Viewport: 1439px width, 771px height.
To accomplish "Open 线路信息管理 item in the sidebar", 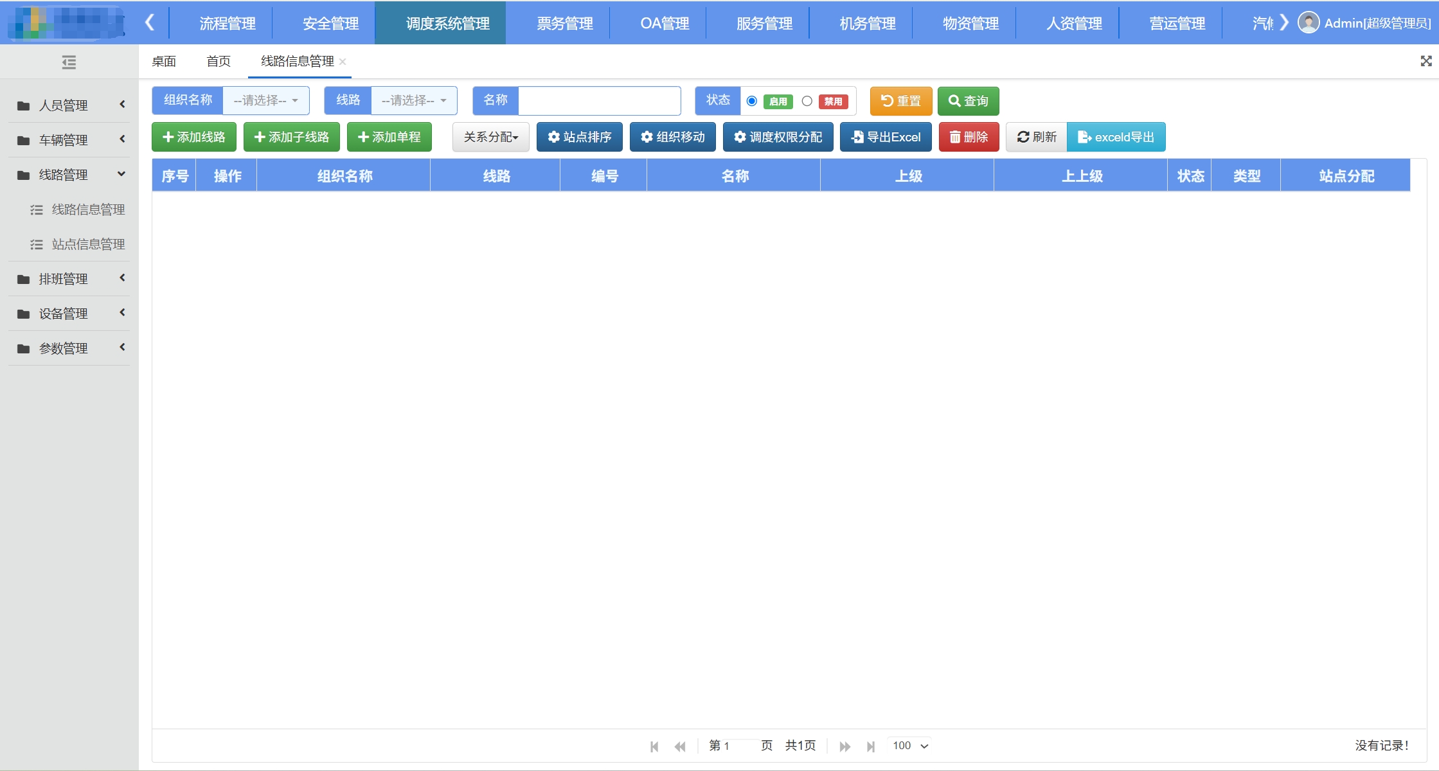I will [88, 209].
